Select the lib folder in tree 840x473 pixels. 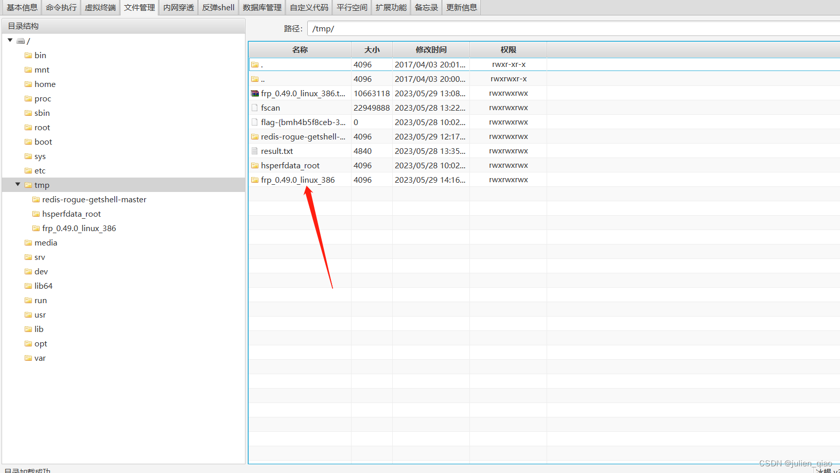pyautogui.click(x=39, y=329)
